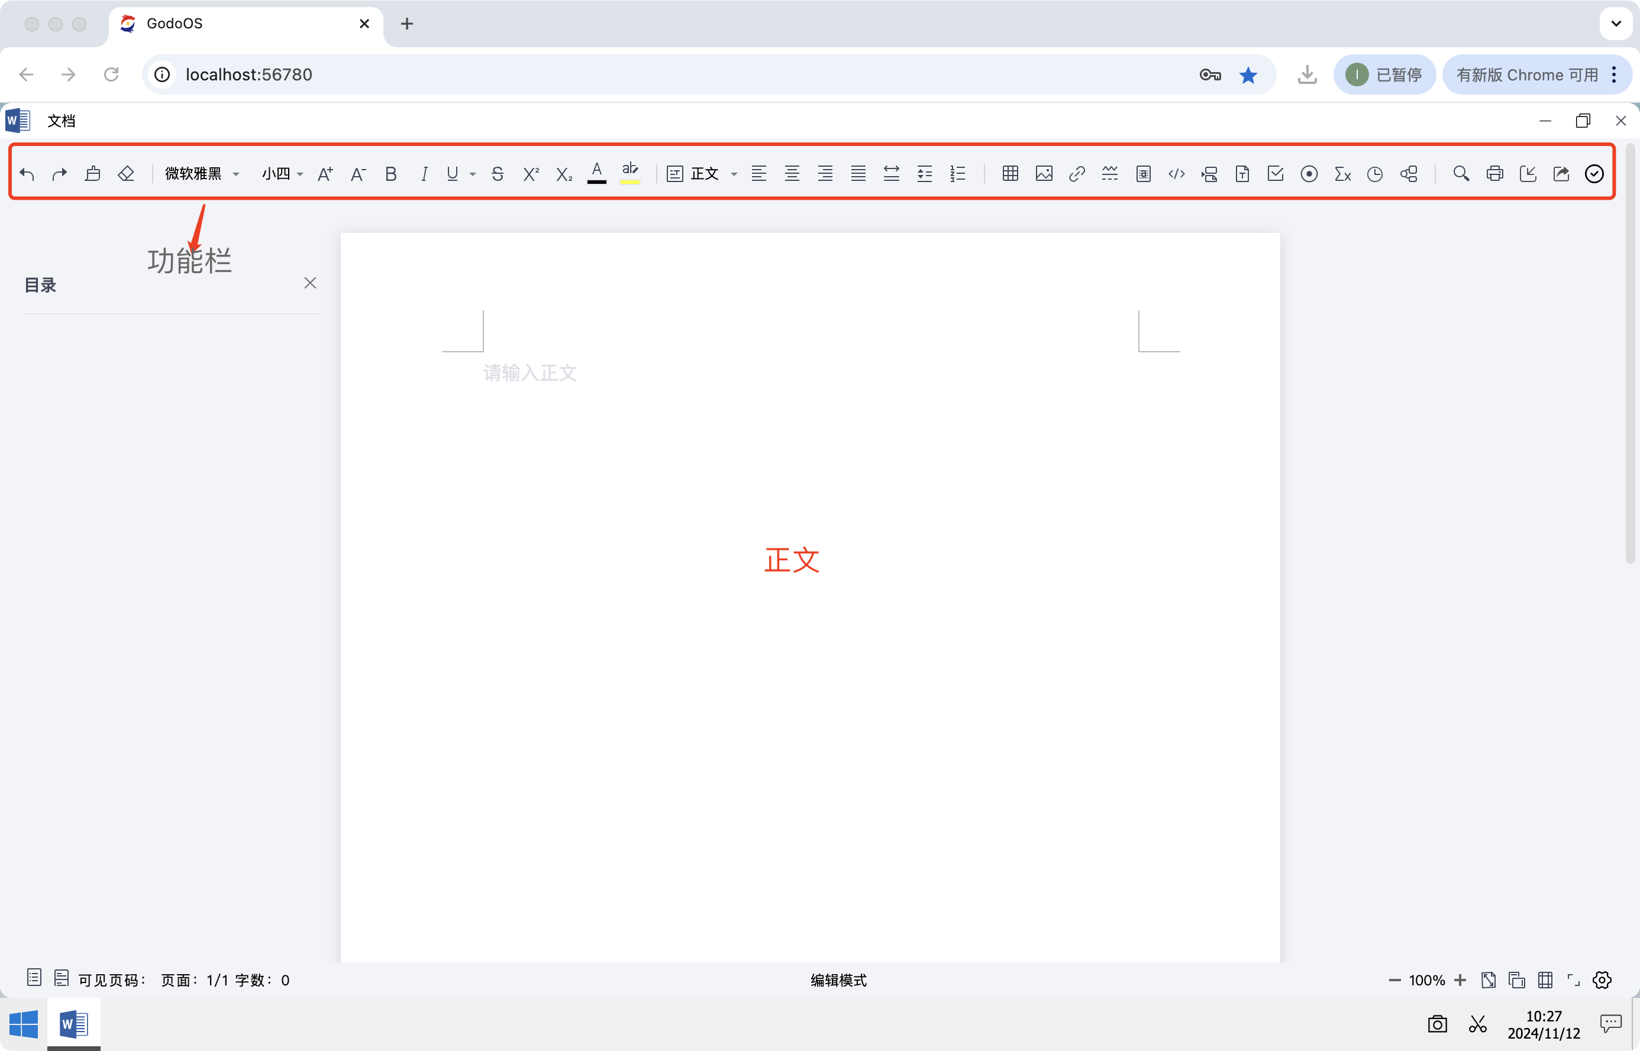Undo the last edit

click(x=27, y=174)
